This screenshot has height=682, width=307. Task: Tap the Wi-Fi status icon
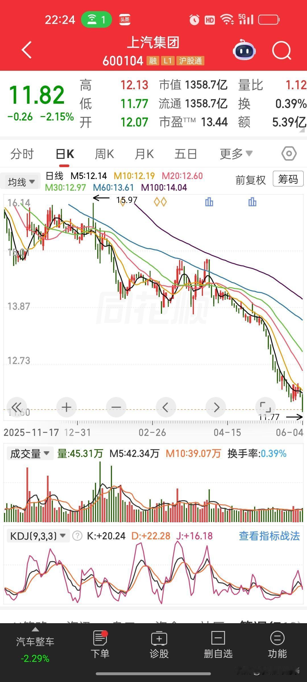[227, 20]
